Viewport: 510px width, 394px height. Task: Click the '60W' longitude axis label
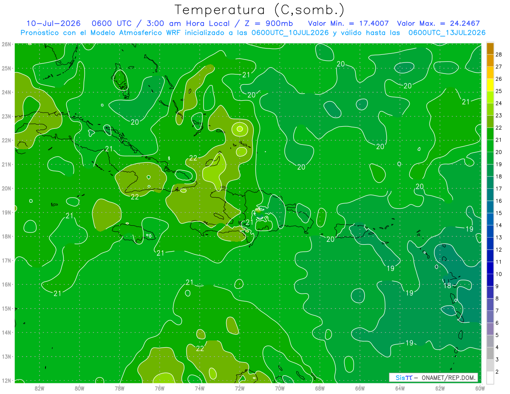click(480, 388)
